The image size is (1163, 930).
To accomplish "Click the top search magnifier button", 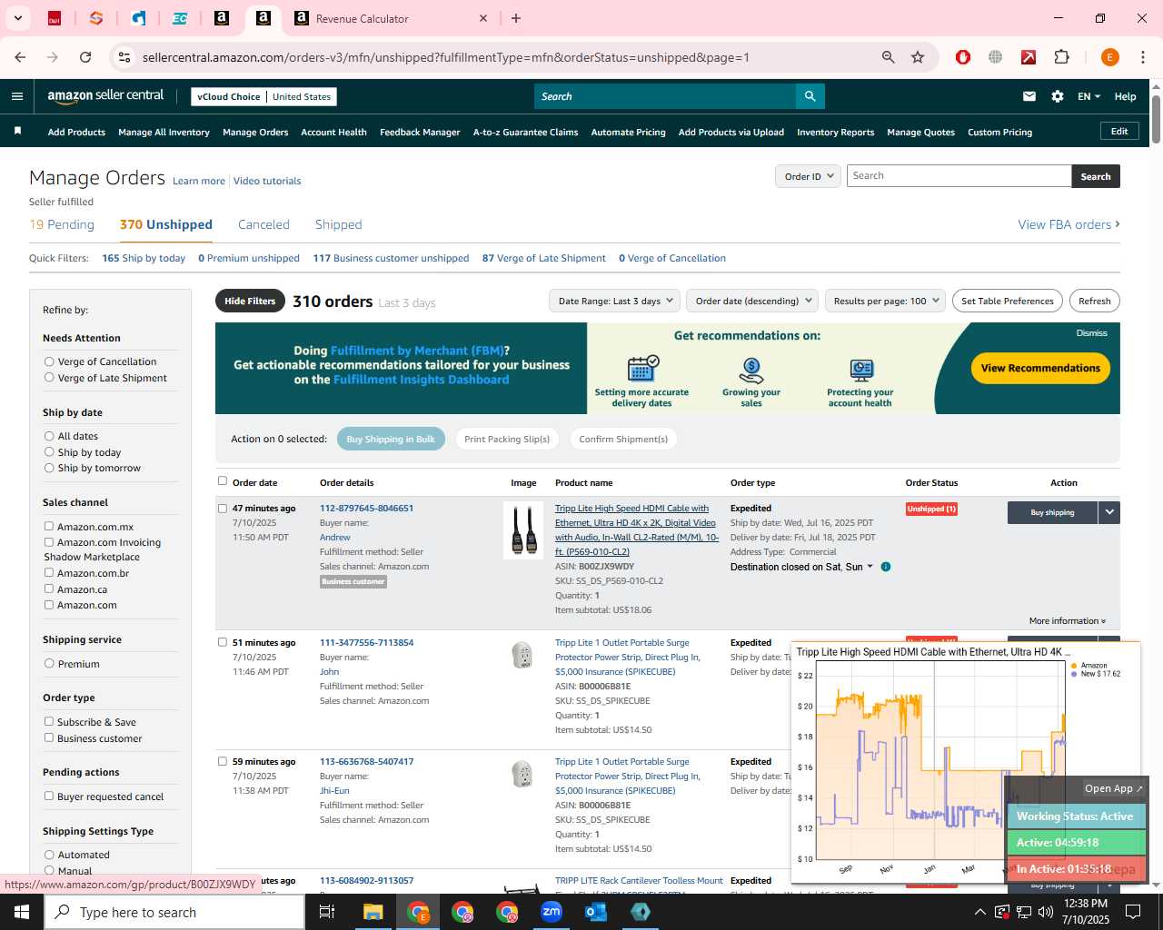I will tap(810, 96).
